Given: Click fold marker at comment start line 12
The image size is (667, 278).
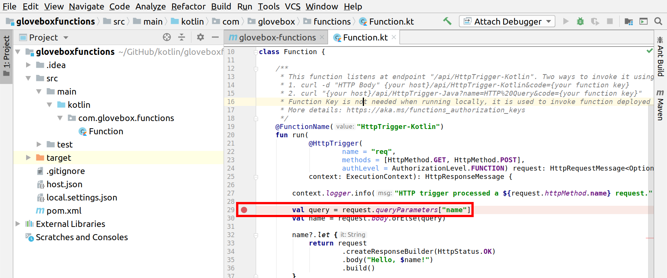Looking at the screenshot, I should (x=256, y=69).
